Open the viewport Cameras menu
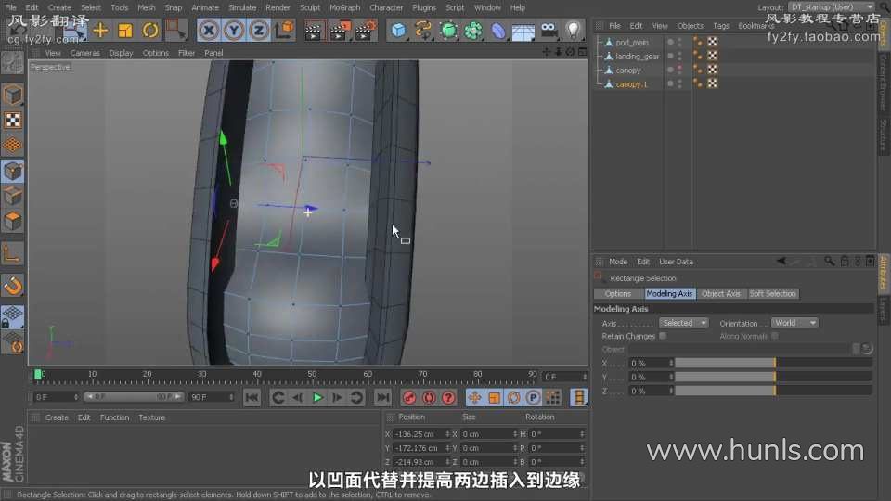Image resolution: width=891 pixels, height=501 pixels. (84, 53)
